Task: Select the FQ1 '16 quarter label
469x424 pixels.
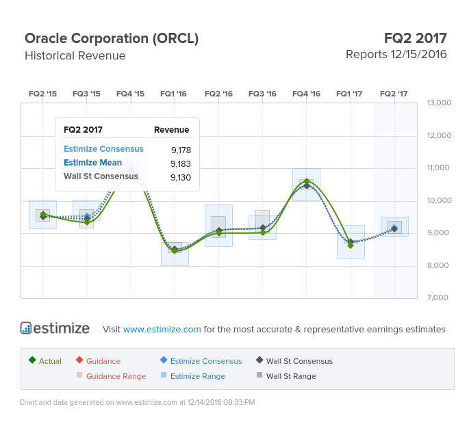Action: tap(173, 94)
